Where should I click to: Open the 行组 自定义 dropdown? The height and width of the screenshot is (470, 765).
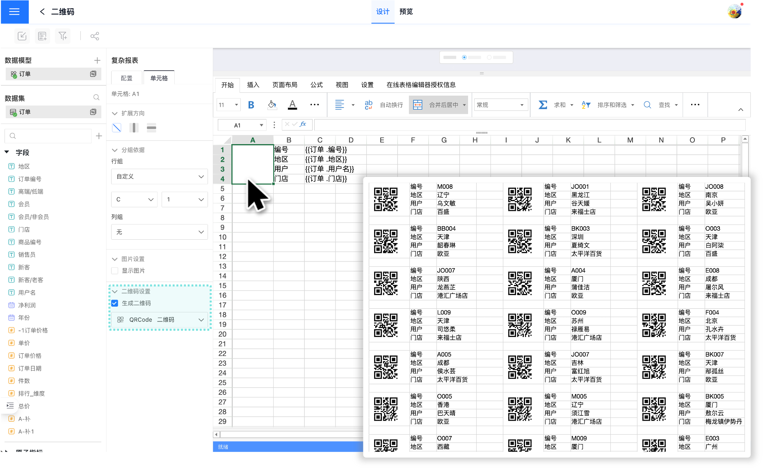point(160,177)
